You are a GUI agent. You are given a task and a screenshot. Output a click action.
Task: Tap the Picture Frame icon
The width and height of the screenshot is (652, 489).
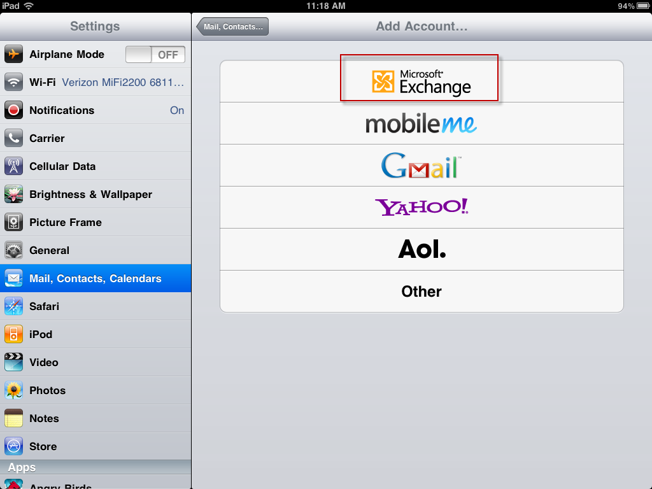(14, 222)
